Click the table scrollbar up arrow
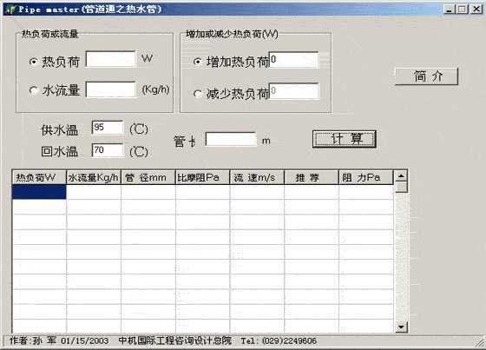This screenshot has width=486, height=350. (x=401, y=176)
